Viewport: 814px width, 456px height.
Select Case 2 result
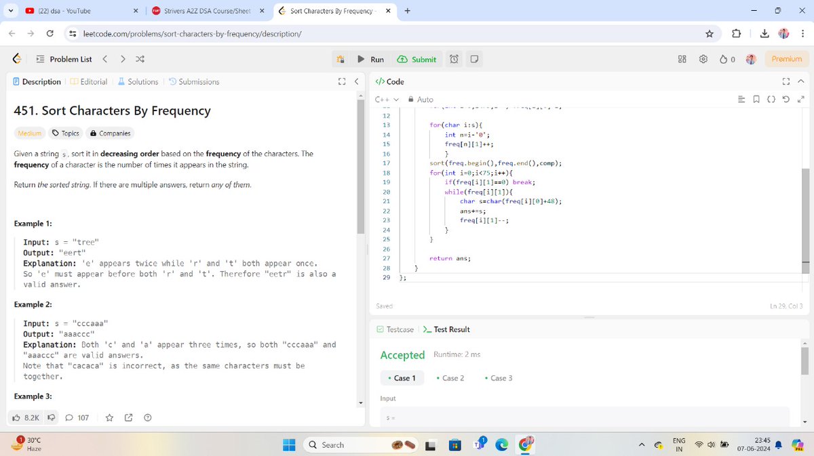[x=450, y=378]
